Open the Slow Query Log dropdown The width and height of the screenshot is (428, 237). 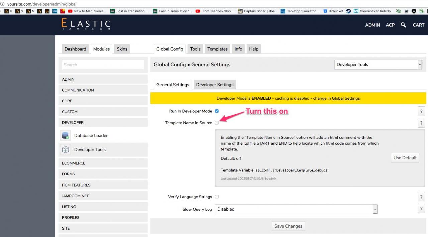(296, 209)
